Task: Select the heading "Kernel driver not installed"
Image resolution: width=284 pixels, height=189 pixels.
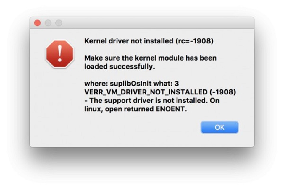Action: (x=129, y=41)
